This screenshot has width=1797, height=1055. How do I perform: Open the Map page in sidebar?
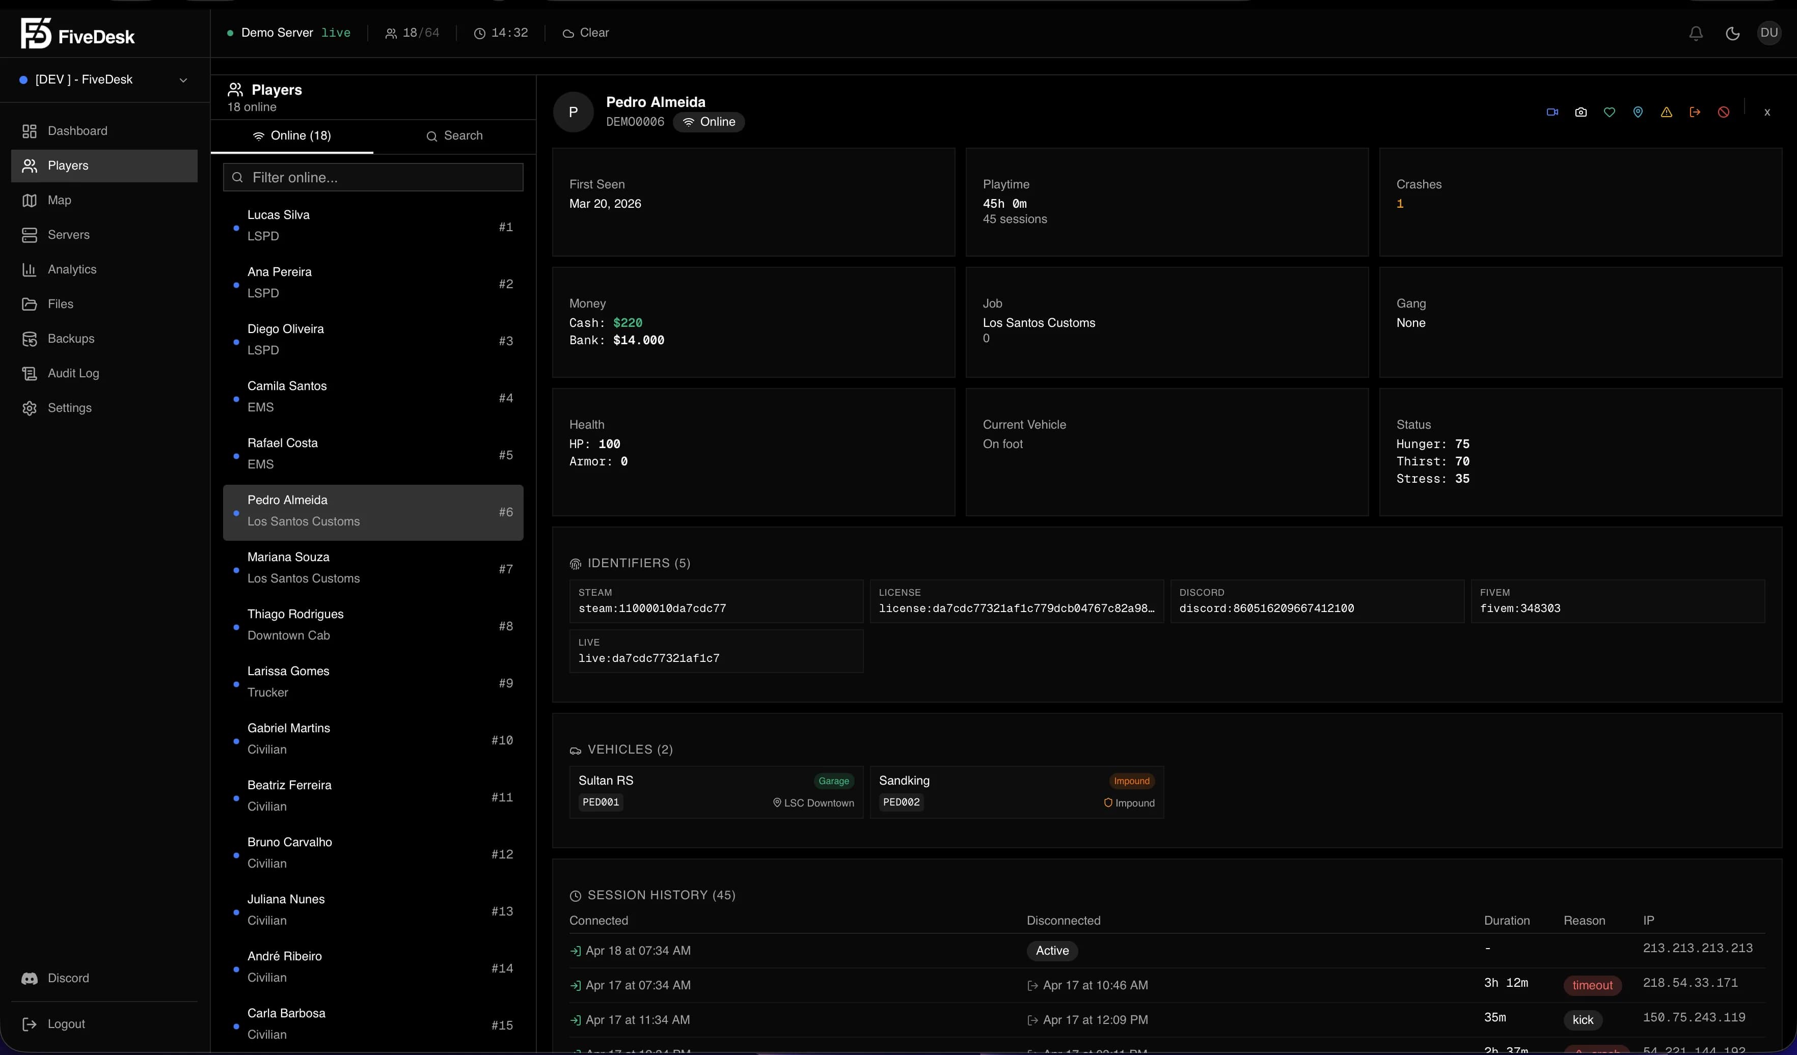tap(104, 200)
